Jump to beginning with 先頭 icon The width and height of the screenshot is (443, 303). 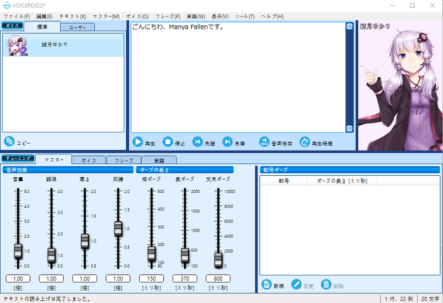pyautogui.click(x=197, y=142)
